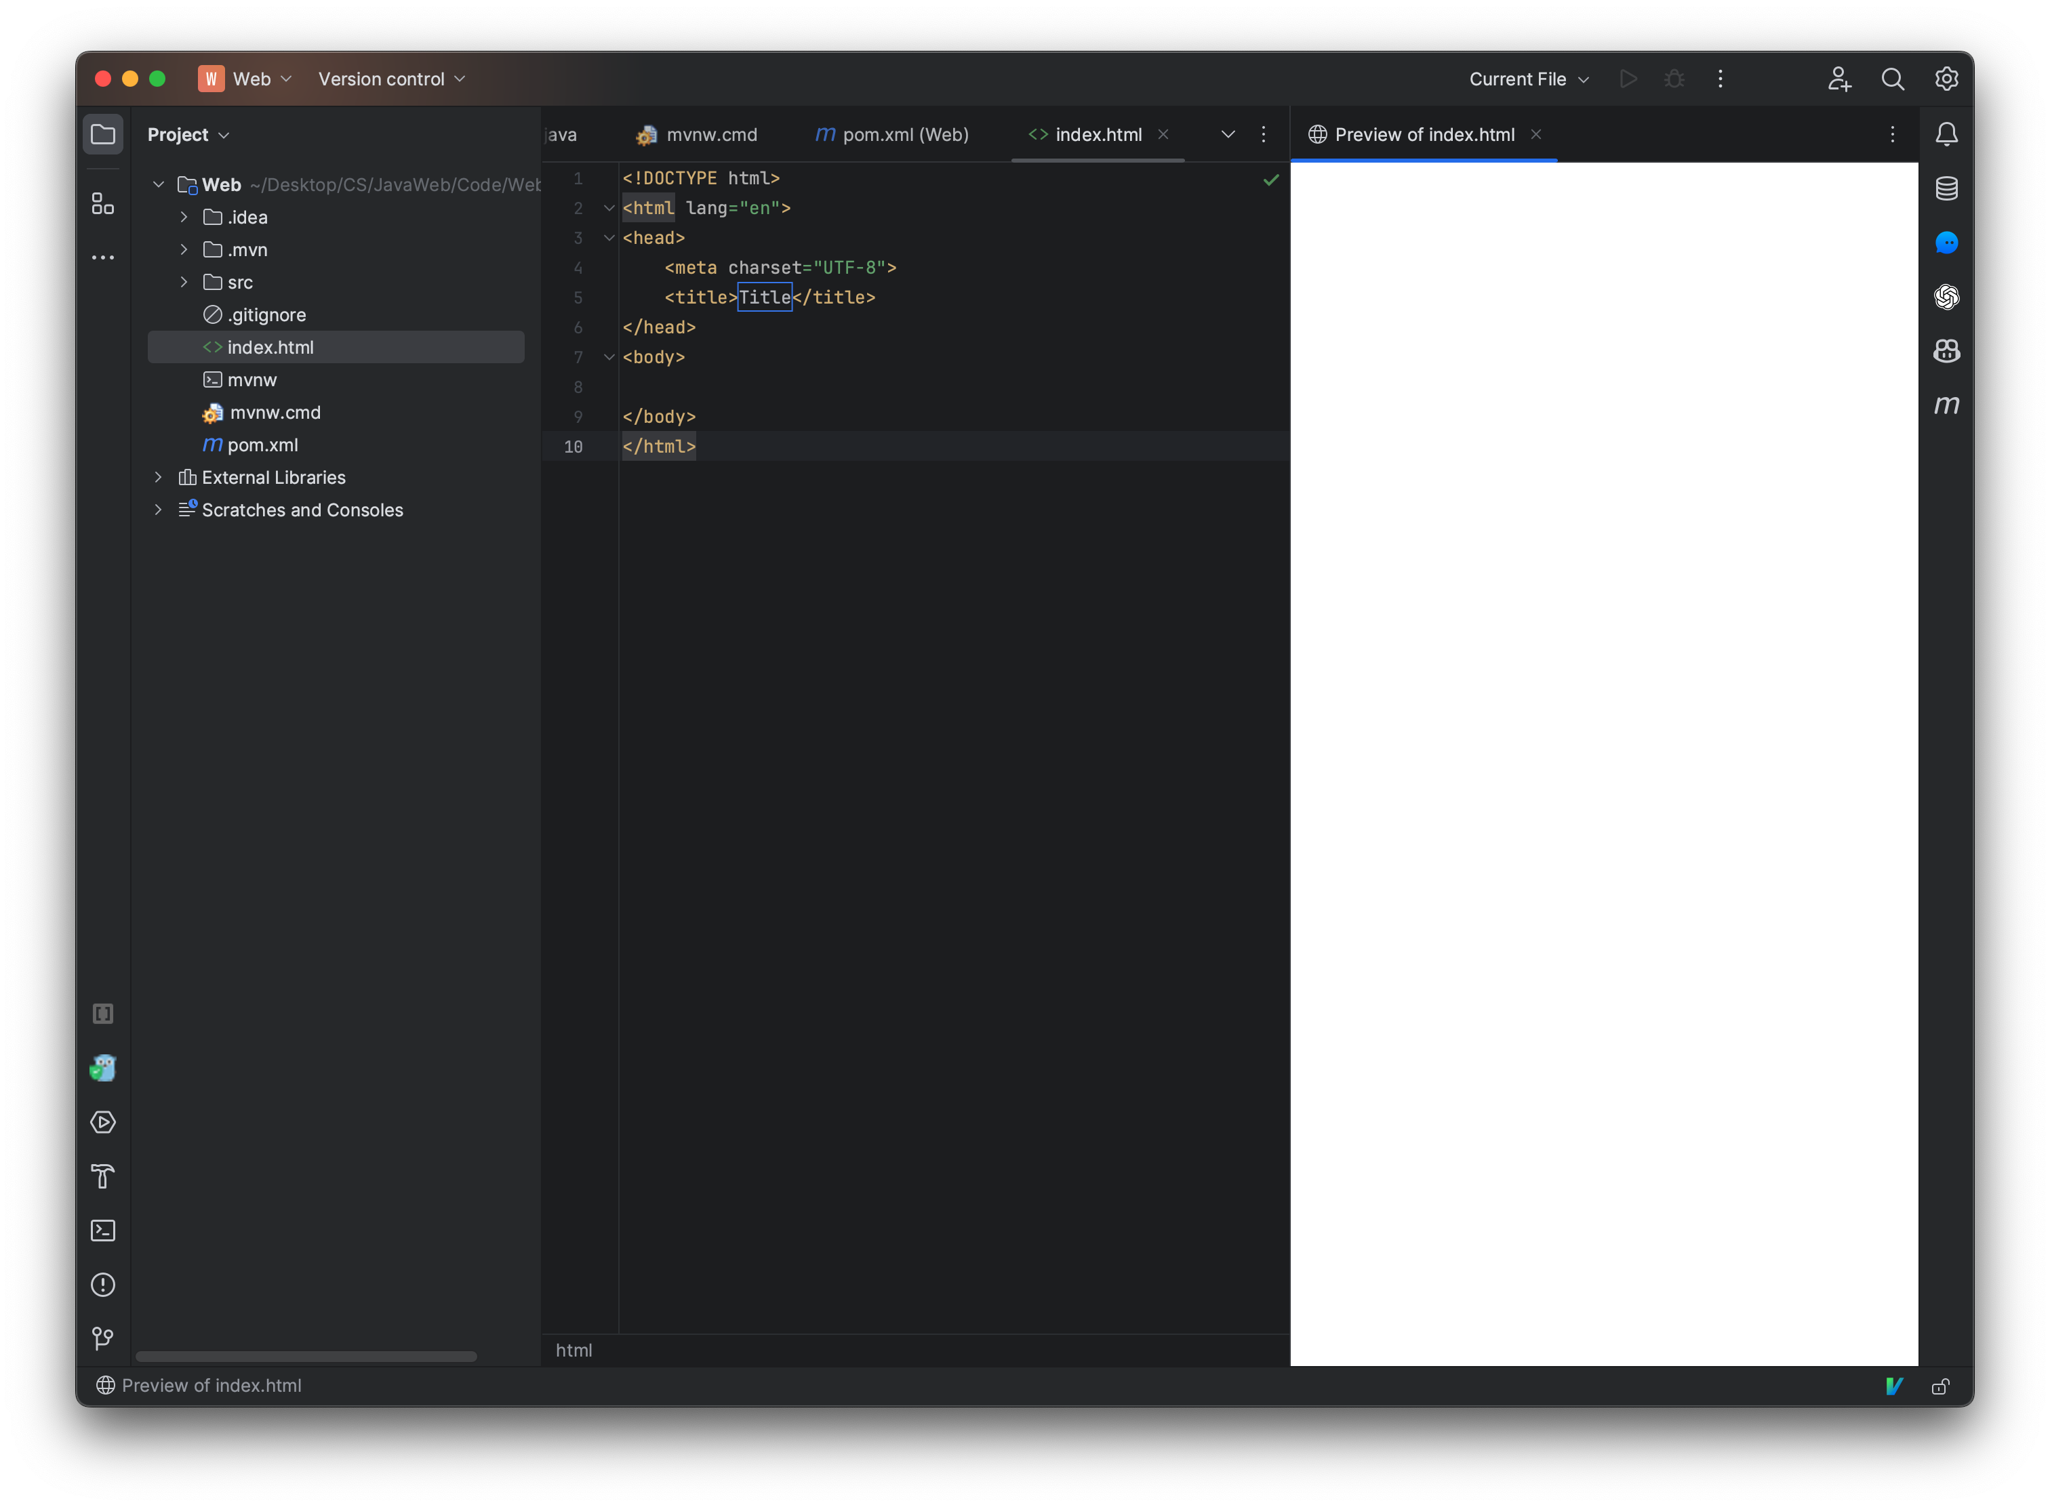Open editor tabs options menu
Image resolution: width=2050 pixels, height=1507 pixels.
pos(1263,135)
